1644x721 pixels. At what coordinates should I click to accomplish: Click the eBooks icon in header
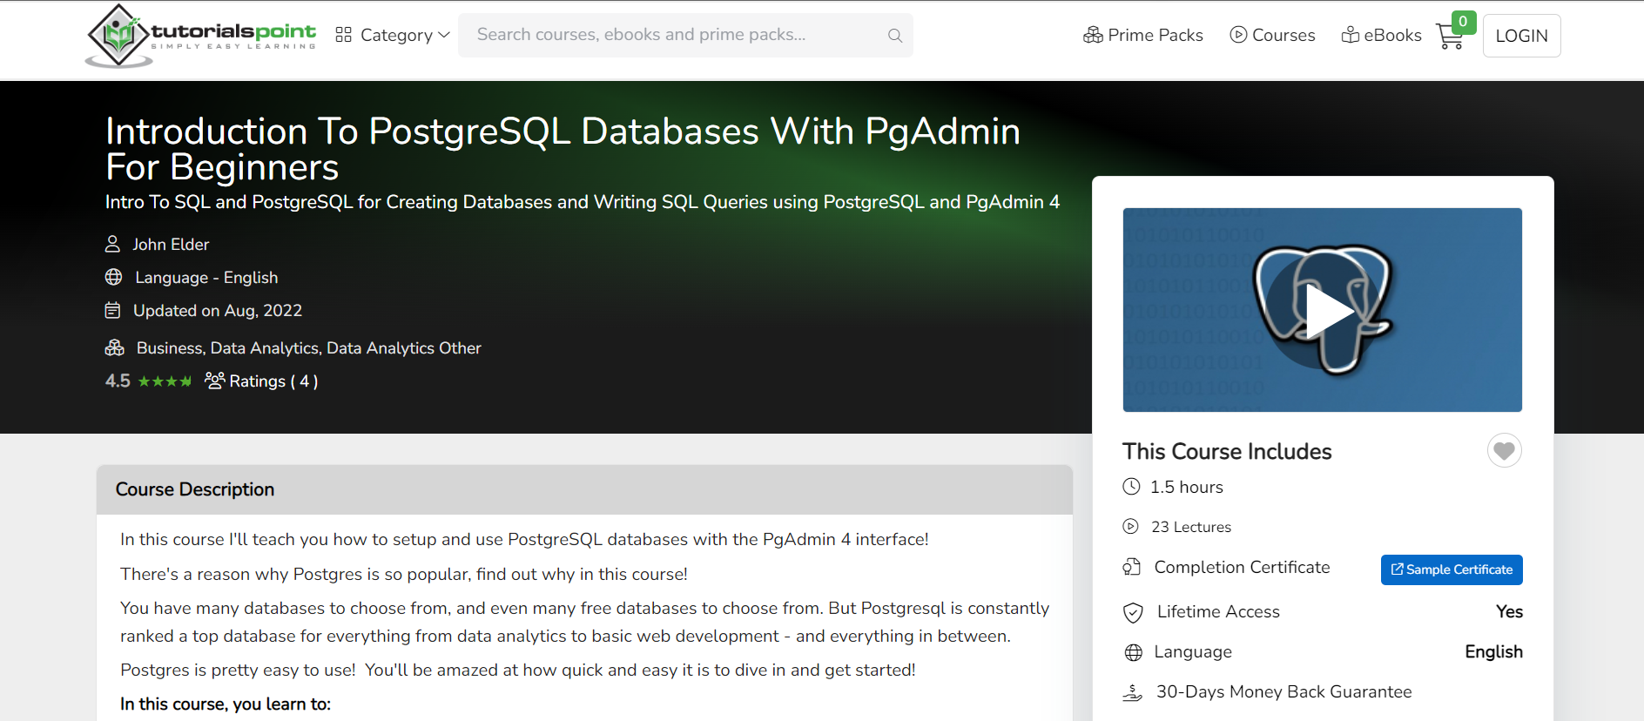pyautogui.click(x=1351, y=35)
